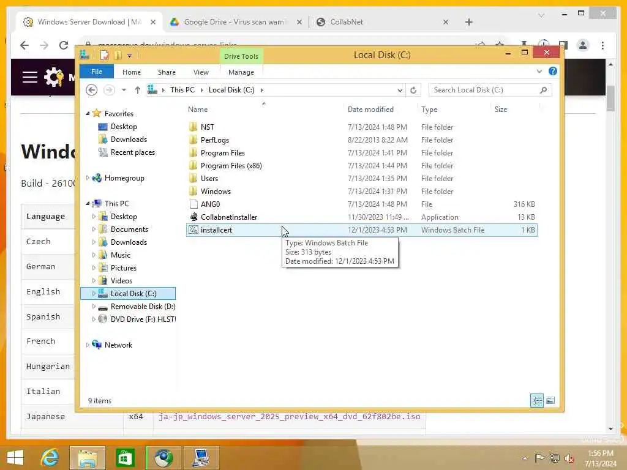Open the Windows Start button
The image size is (627, 470).
[x=15, y=458]
